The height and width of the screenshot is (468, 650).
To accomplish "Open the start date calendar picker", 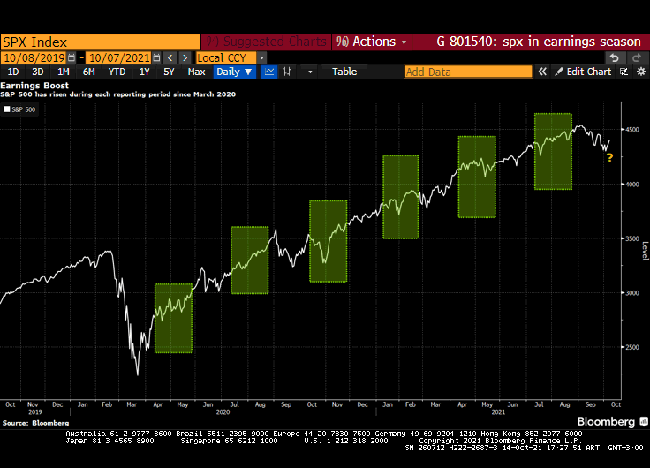I will click(72, 57).
